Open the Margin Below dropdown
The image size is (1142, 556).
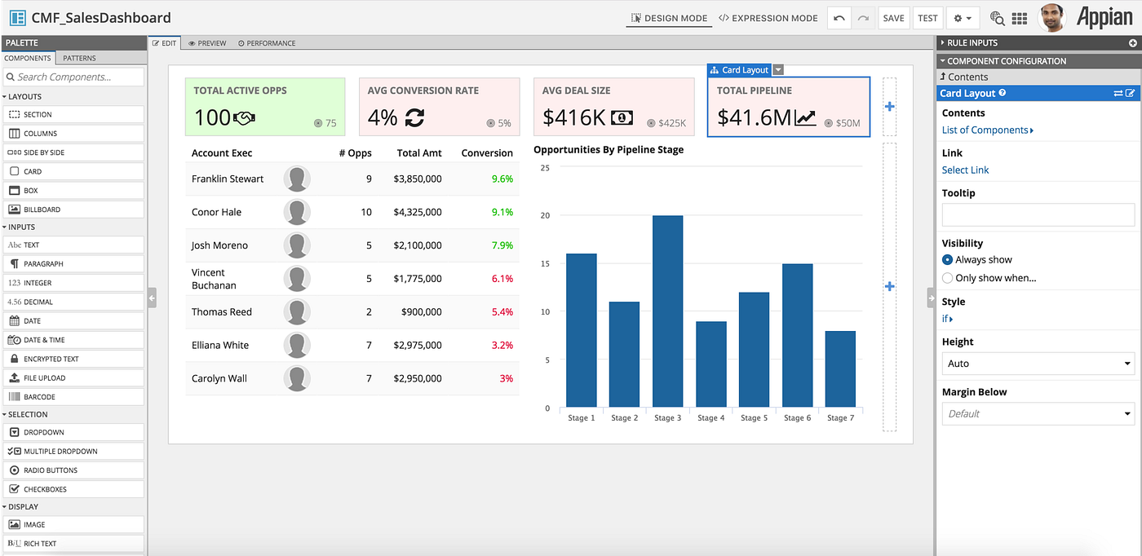(1038, 413)
